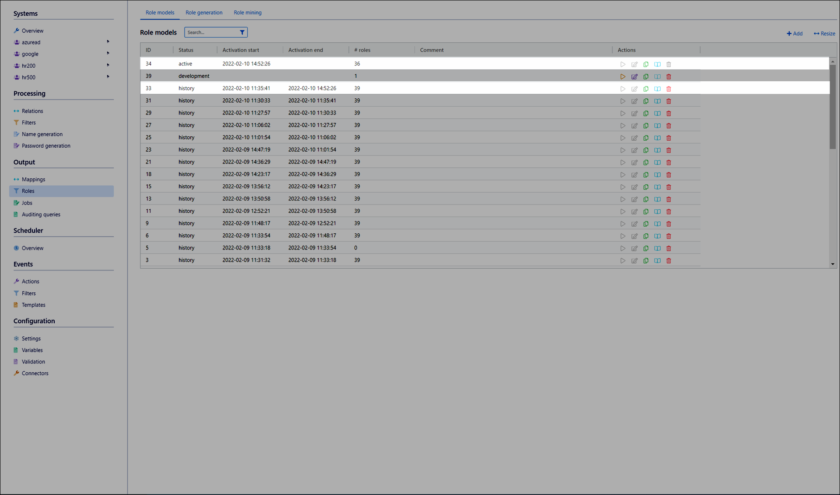This screenshot has width=840, height=495.
Task: Edit role model 39 using pencil icon
Action: point(634,76)
